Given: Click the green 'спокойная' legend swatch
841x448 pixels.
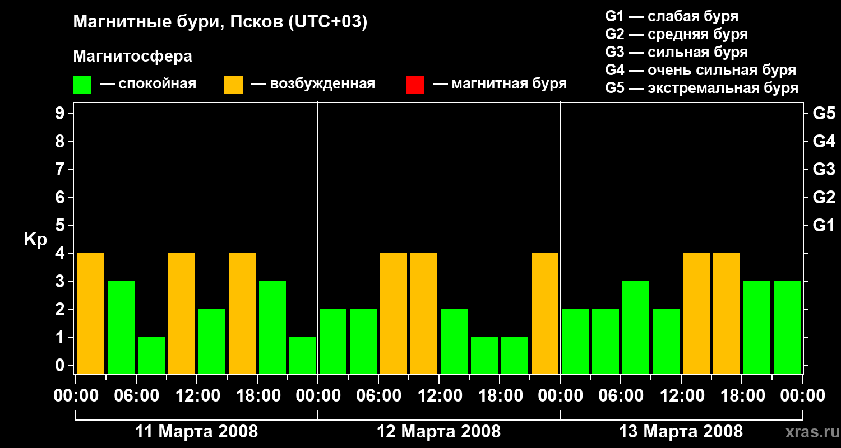Looking at the screenshot, I should 82,85.
